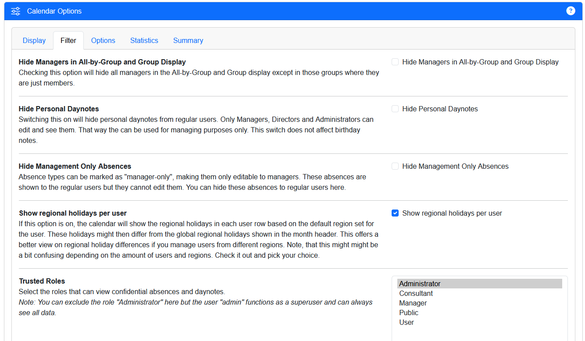Image resolution: width=585 pixels, height=341 pixels.
Task: Click the Hide Management Only Absences label
Action: click(x=455, y=167)
